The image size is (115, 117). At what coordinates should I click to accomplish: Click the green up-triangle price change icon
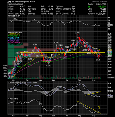[x=89, y=6]
